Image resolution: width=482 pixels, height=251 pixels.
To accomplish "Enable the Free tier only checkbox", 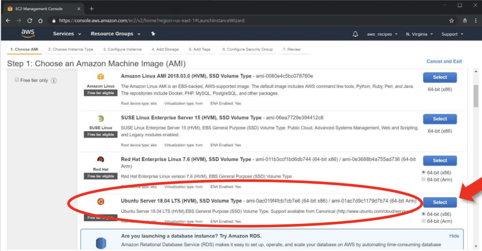I will tap(17, 80).
